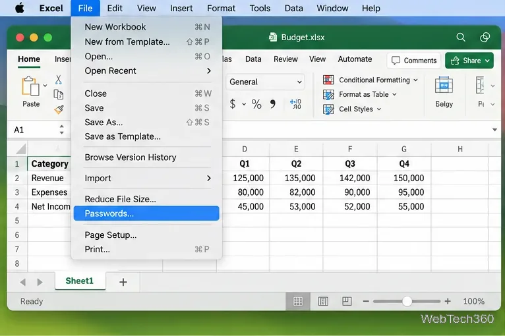Select the Sheet1 tab

[80, 281]
